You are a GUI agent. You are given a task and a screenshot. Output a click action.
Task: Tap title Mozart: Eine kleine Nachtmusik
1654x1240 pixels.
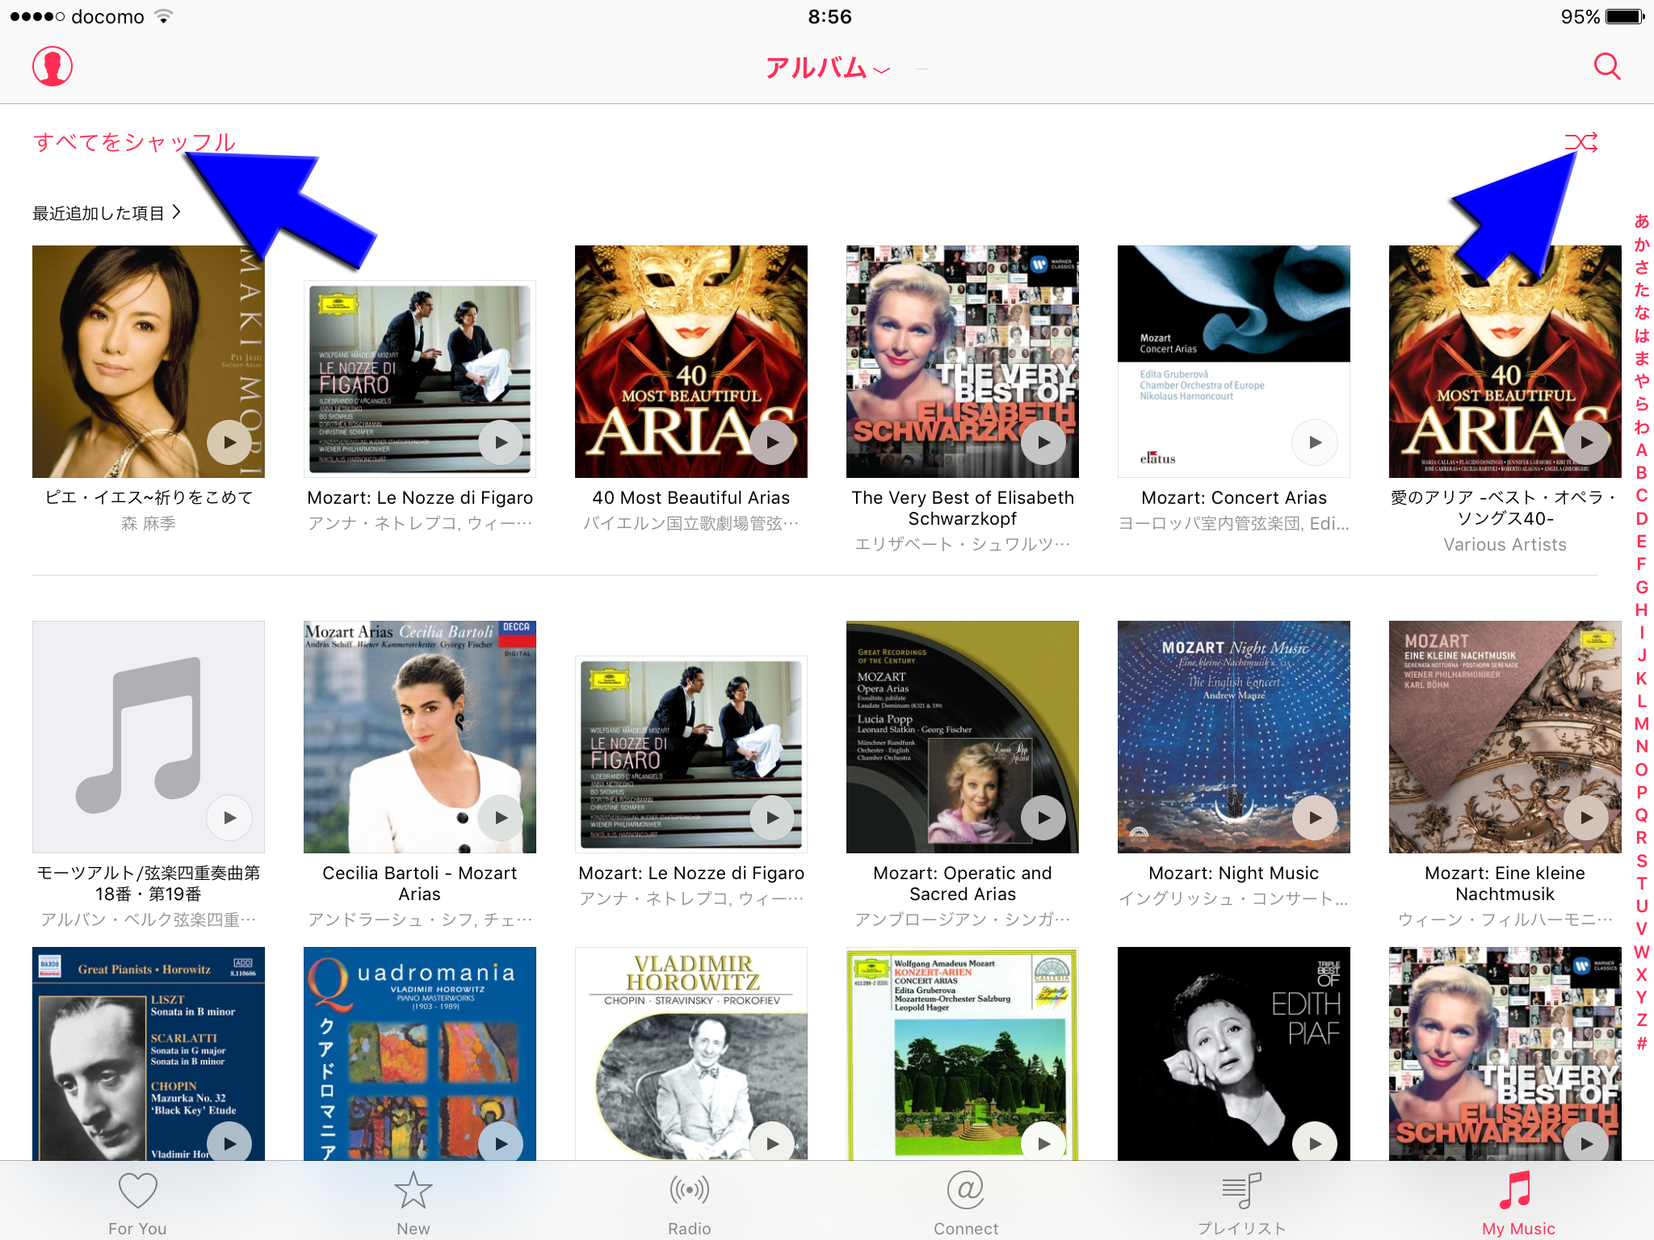tap(1505, 883)
